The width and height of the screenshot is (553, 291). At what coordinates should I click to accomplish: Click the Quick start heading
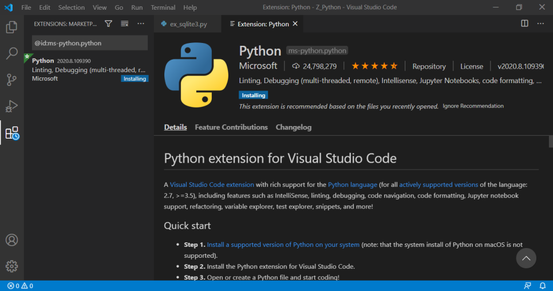click(187, 226)
